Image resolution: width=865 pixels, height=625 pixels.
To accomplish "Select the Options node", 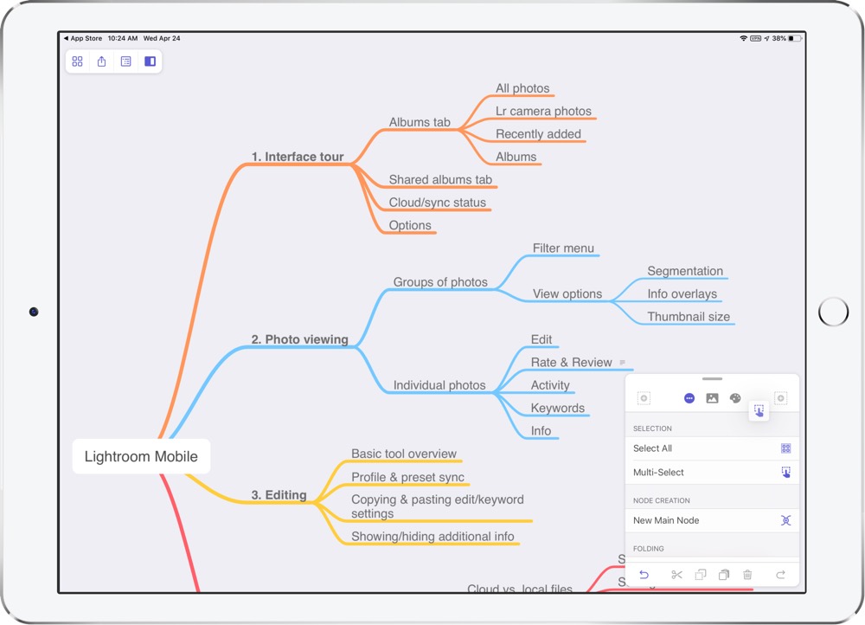I will [410, 225].
